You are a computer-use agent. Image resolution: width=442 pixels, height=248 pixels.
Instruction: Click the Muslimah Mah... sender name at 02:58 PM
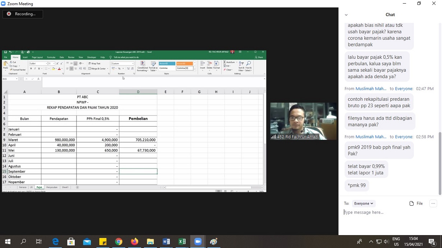click(x=370, y=137)
